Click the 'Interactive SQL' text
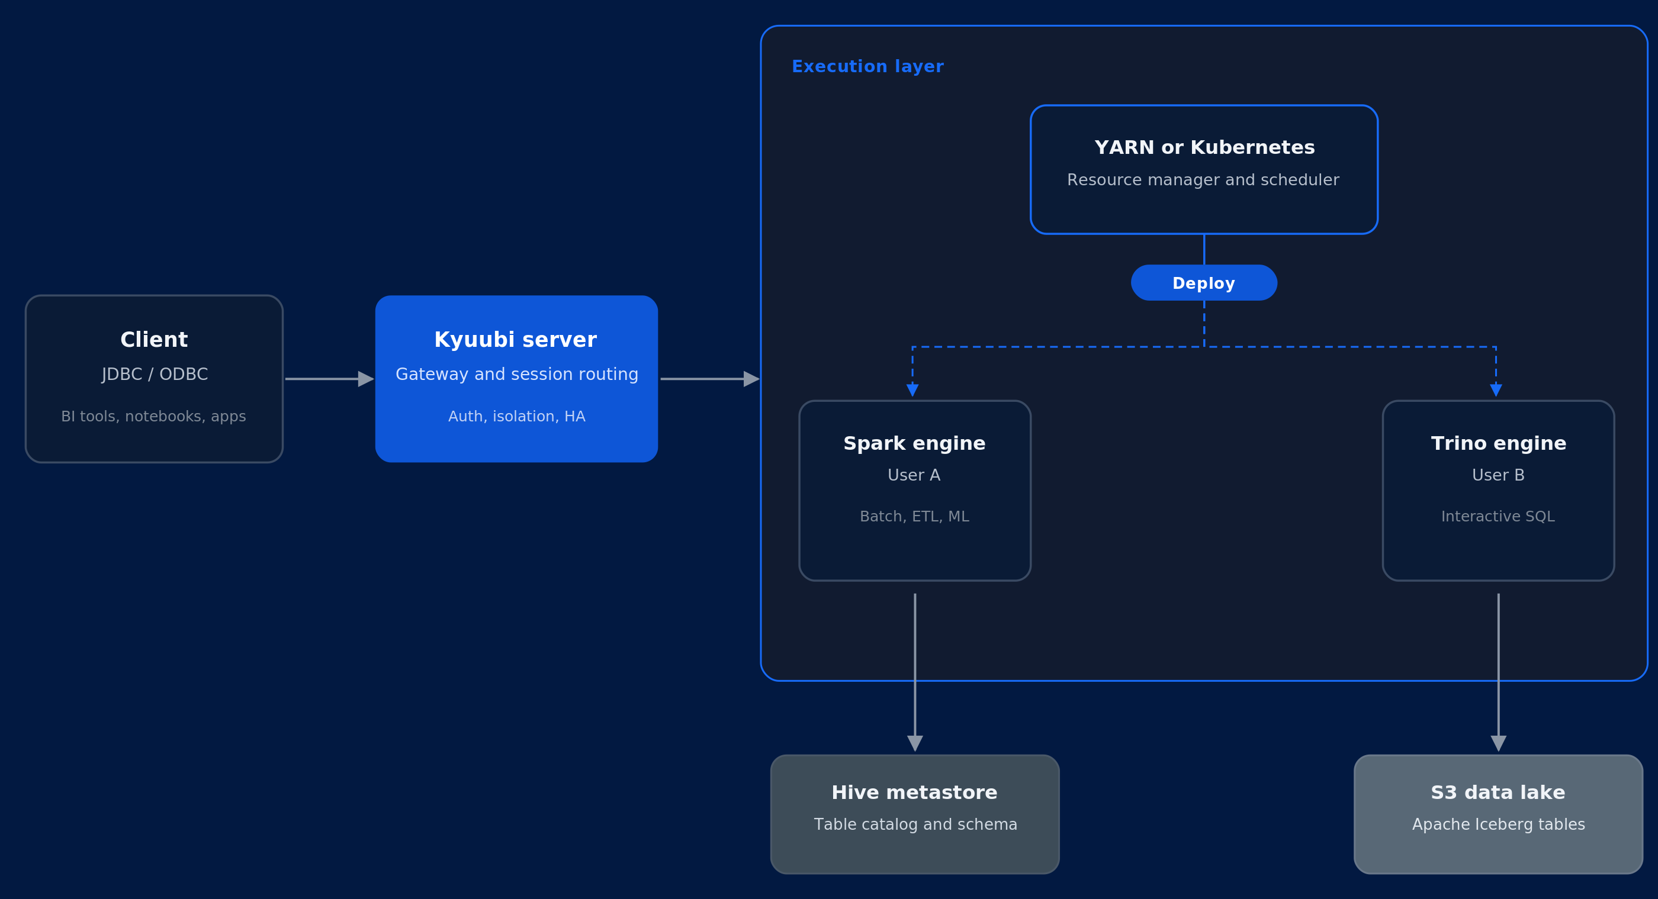The image size is (1658, 899). click(x=1498, y=516)
